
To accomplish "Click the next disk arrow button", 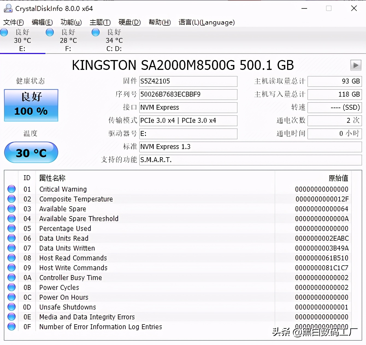I will tap(356, 65).
